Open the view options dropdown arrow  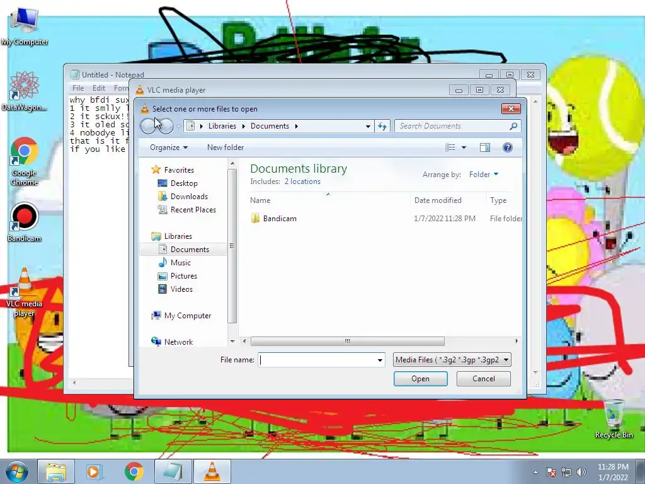[x=464, y=147]
